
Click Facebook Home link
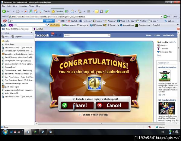[149, 35]
